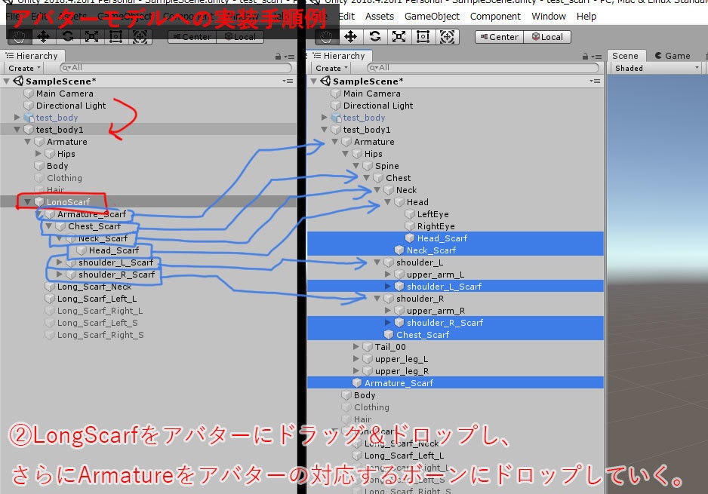Open the Window menu in right window
This screenshot has width=708, height=494.
coord(549,17)
